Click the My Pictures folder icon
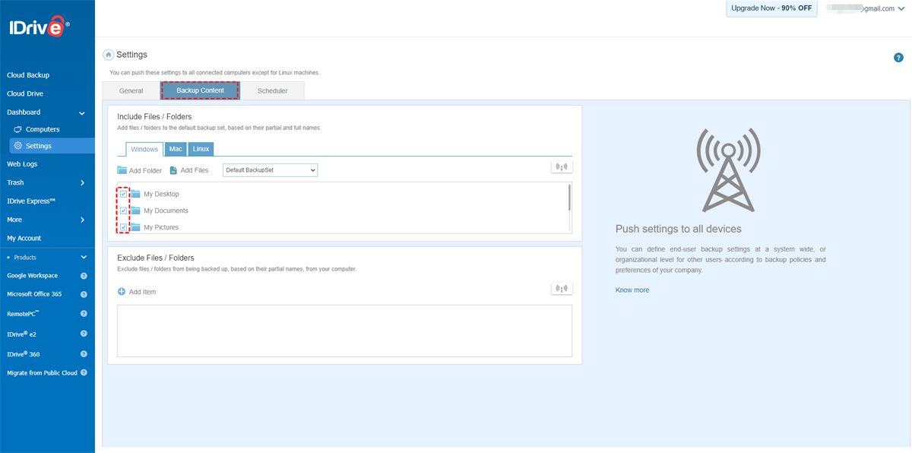912x453 pixels. (x=135, y=226)
